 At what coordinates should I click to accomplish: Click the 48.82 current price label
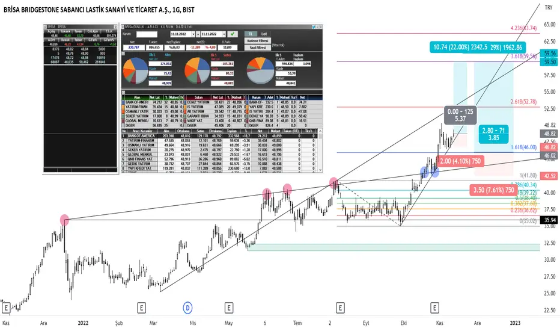tap(550, 134)
